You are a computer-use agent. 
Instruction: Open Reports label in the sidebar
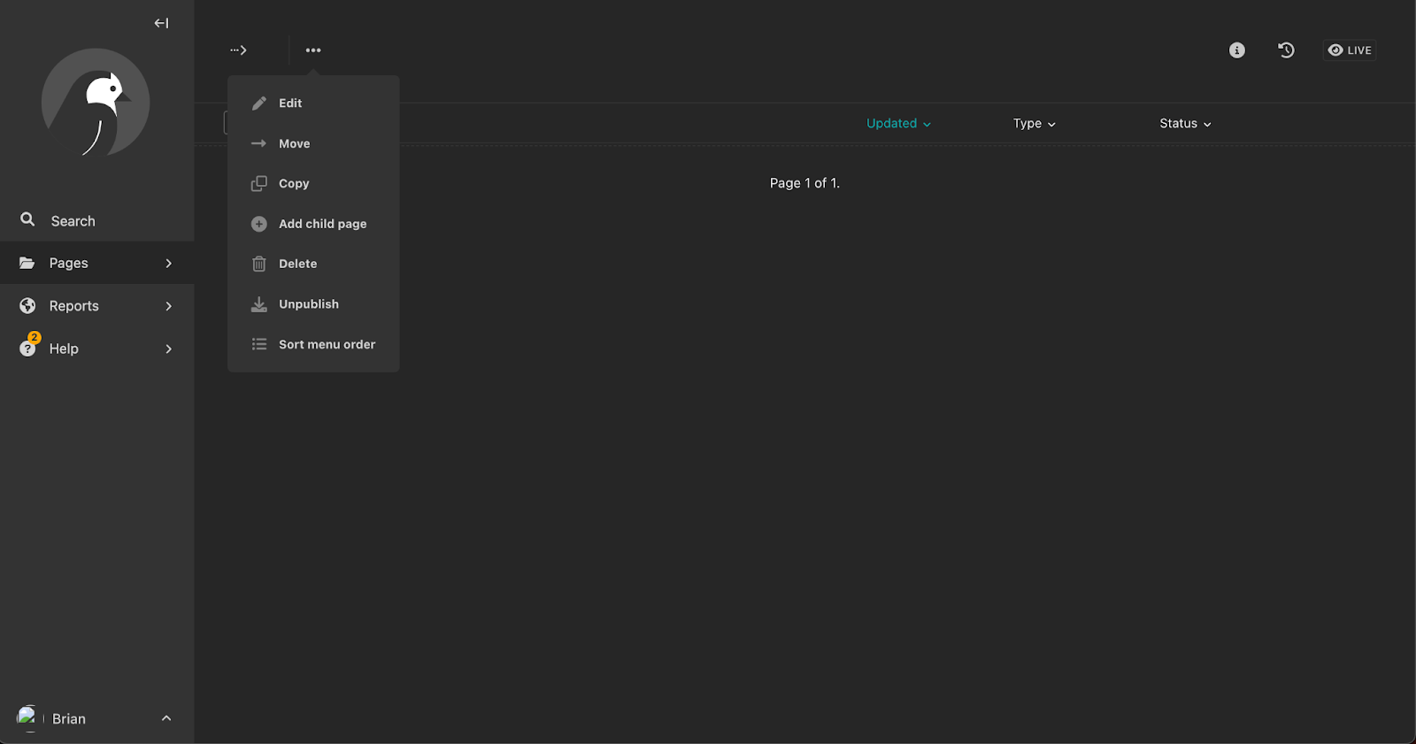click(73, 306)
